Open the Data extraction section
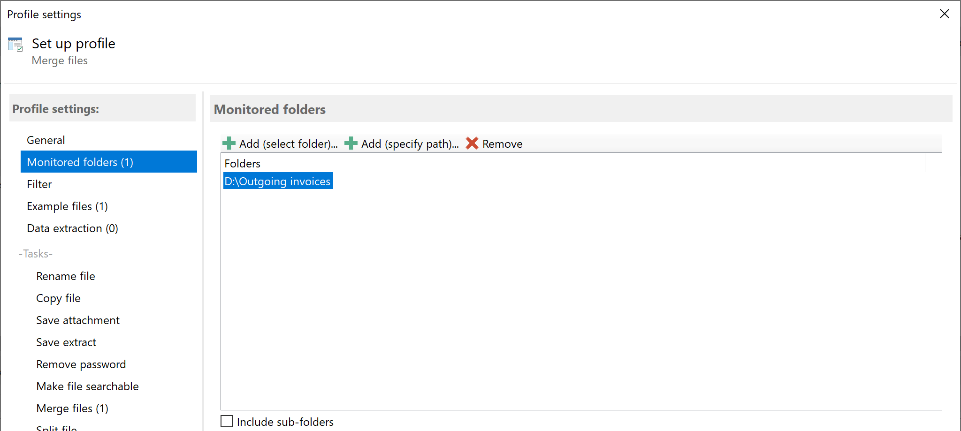961x431 pixels. click(72, 228)
